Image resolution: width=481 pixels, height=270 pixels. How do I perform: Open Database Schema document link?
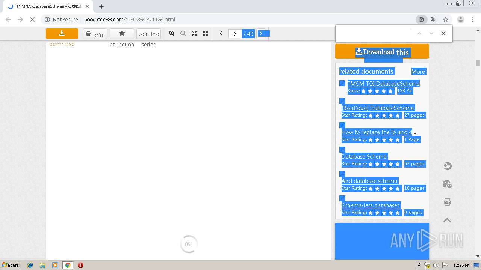[x=364, y=156]
